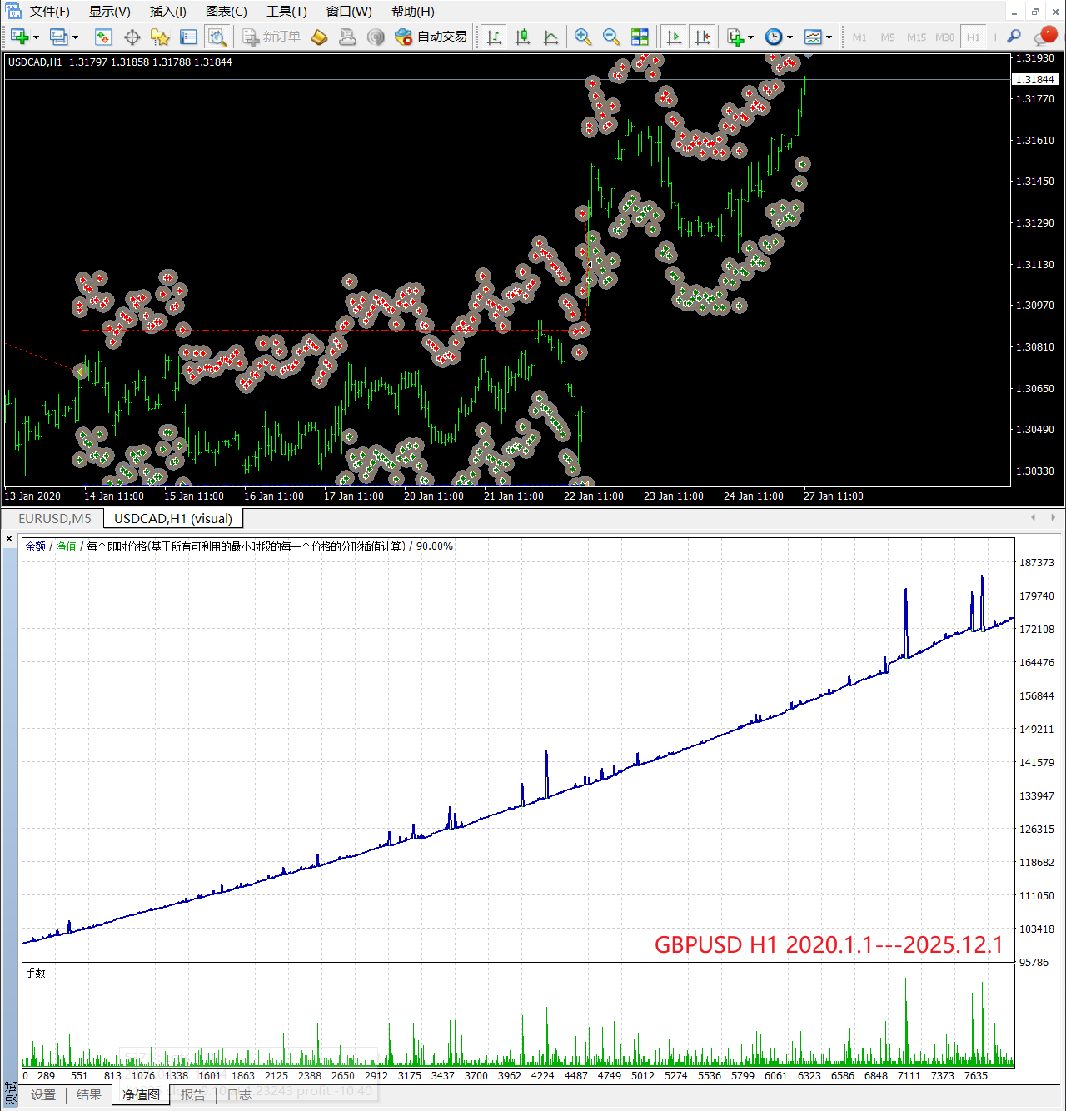This screenshot has width=1066, height=1111.
Task: Click the zoom in magnifier icon
Action: [583, 37]
